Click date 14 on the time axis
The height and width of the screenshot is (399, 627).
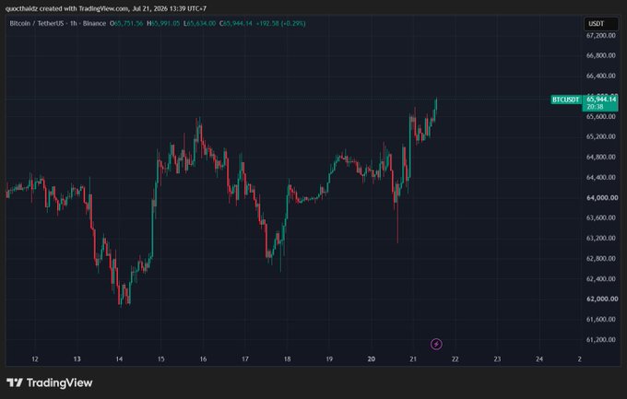click(x=119, y=359)
